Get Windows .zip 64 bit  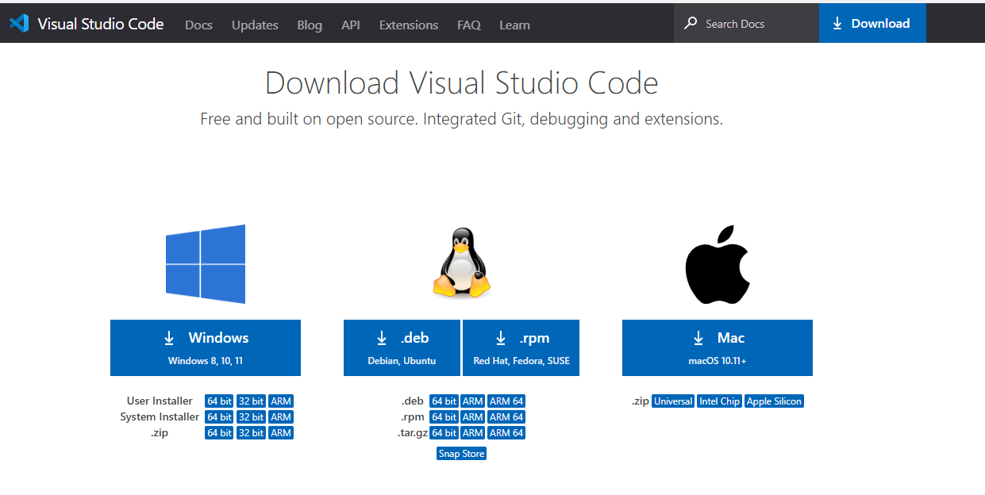coord(219,433)
